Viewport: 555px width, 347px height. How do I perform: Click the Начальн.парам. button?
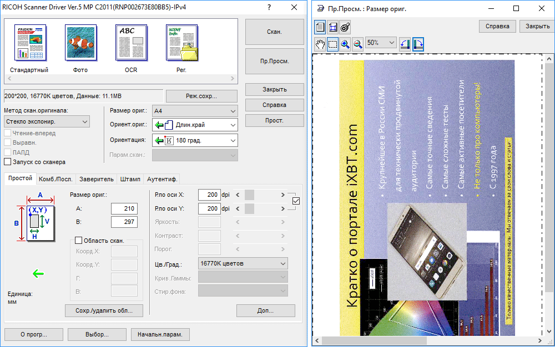[x=160, y=334]
